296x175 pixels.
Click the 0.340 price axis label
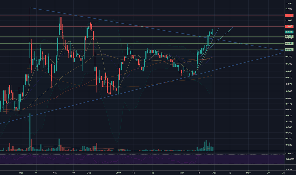click(x=289, y=139)
